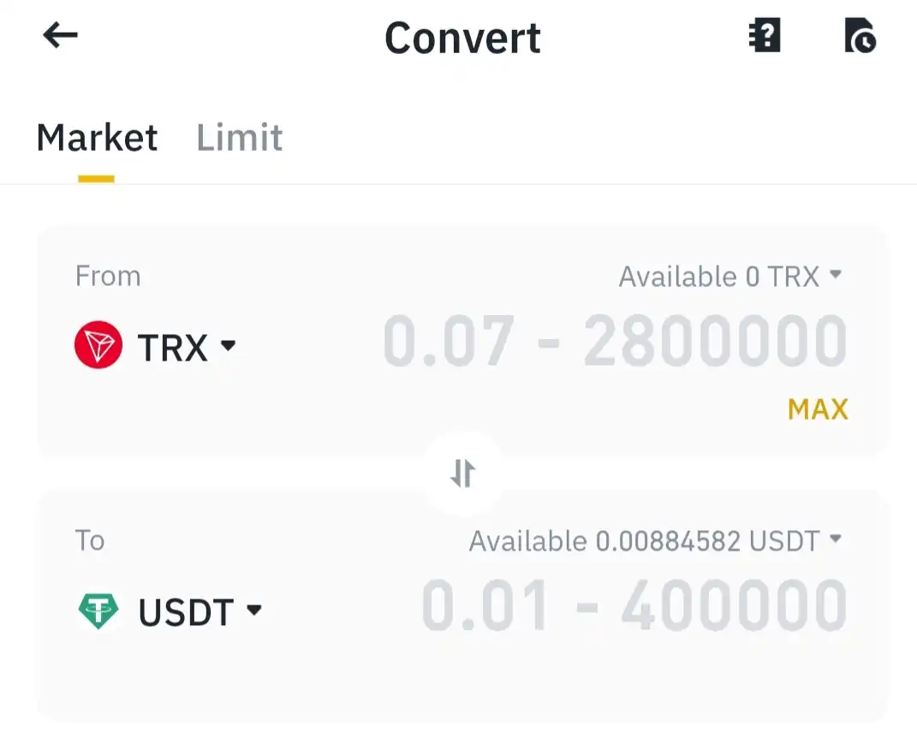Tap the red TRX coin logo
Screen dimensions: 917x751
click(97, 346)
